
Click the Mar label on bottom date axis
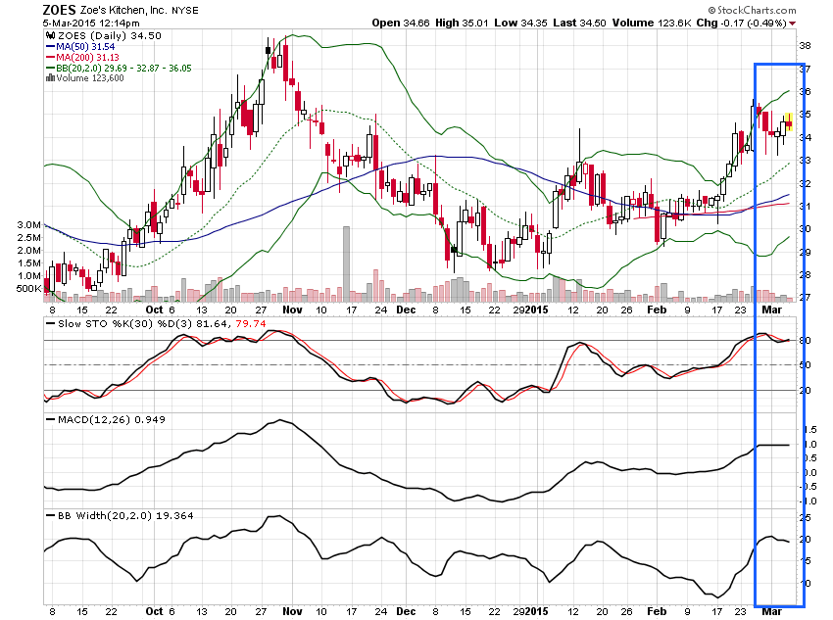pyautogui.click(x=771, y=611)
